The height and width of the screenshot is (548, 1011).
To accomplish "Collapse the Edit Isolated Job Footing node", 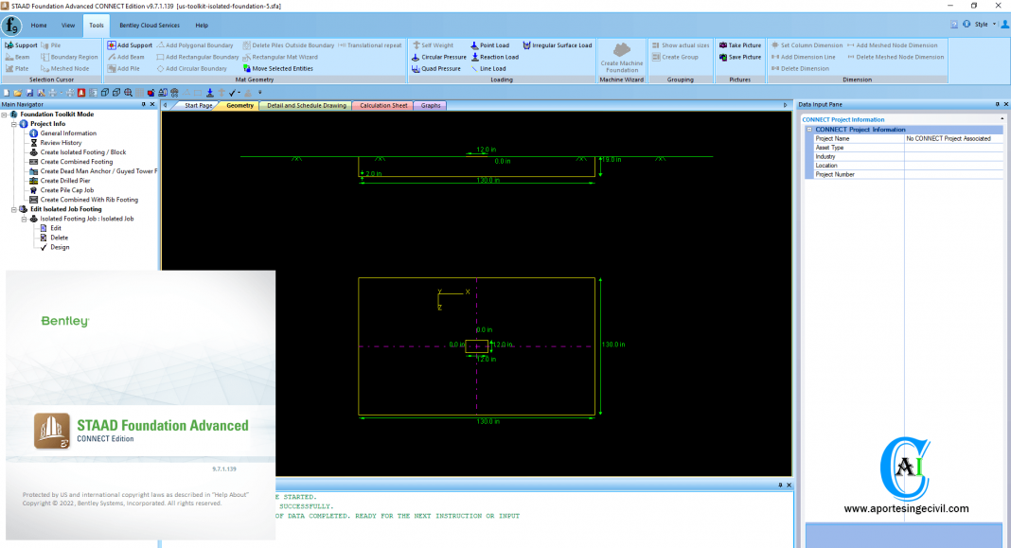I will click(13, 209).
